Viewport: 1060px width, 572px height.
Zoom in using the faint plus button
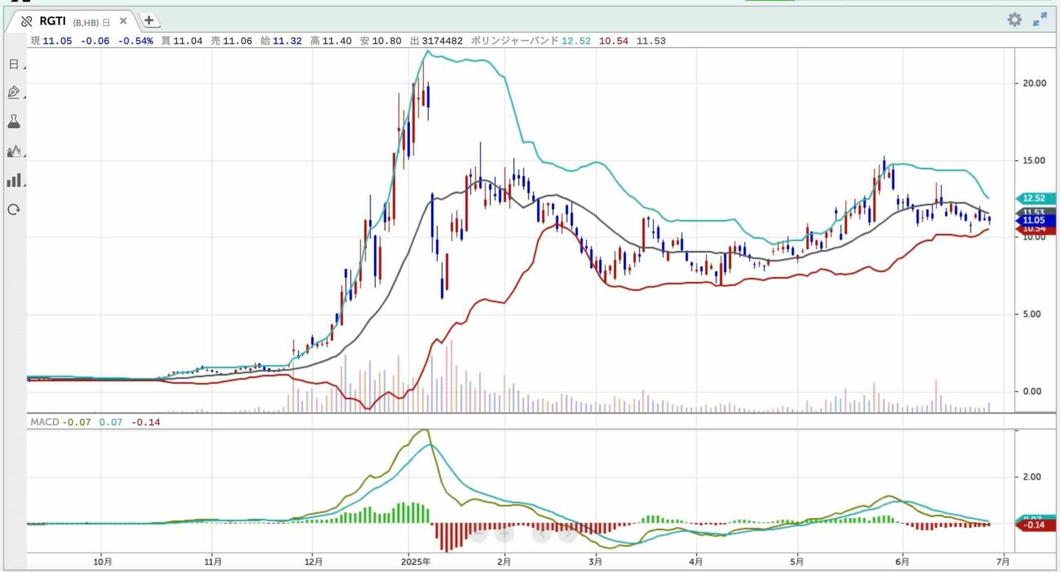point(505,533)
